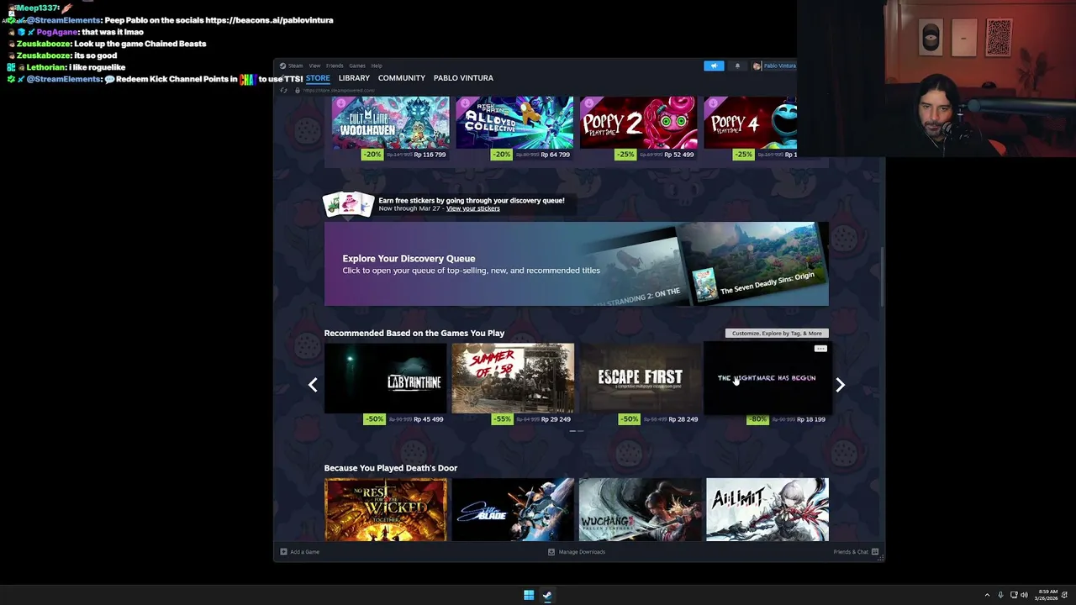
Task: Open the PABLO VINTURA profile tab
Action: [x=463, y=78]
